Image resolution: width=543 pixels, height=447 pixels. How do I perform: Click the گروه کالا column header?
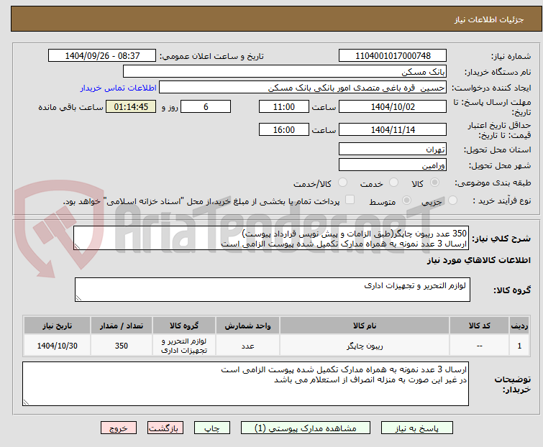[x=184, y=326]
